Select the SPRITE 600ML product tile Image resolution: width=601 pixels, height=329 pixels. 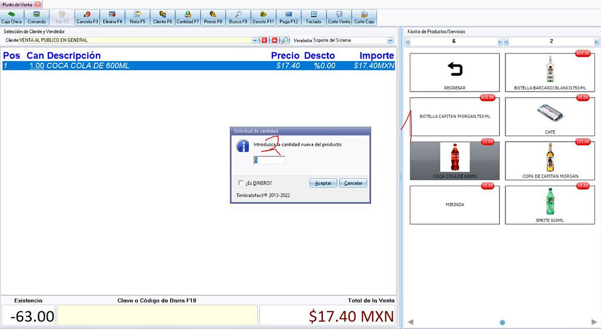pyautogui.click(x=550, y=205)
